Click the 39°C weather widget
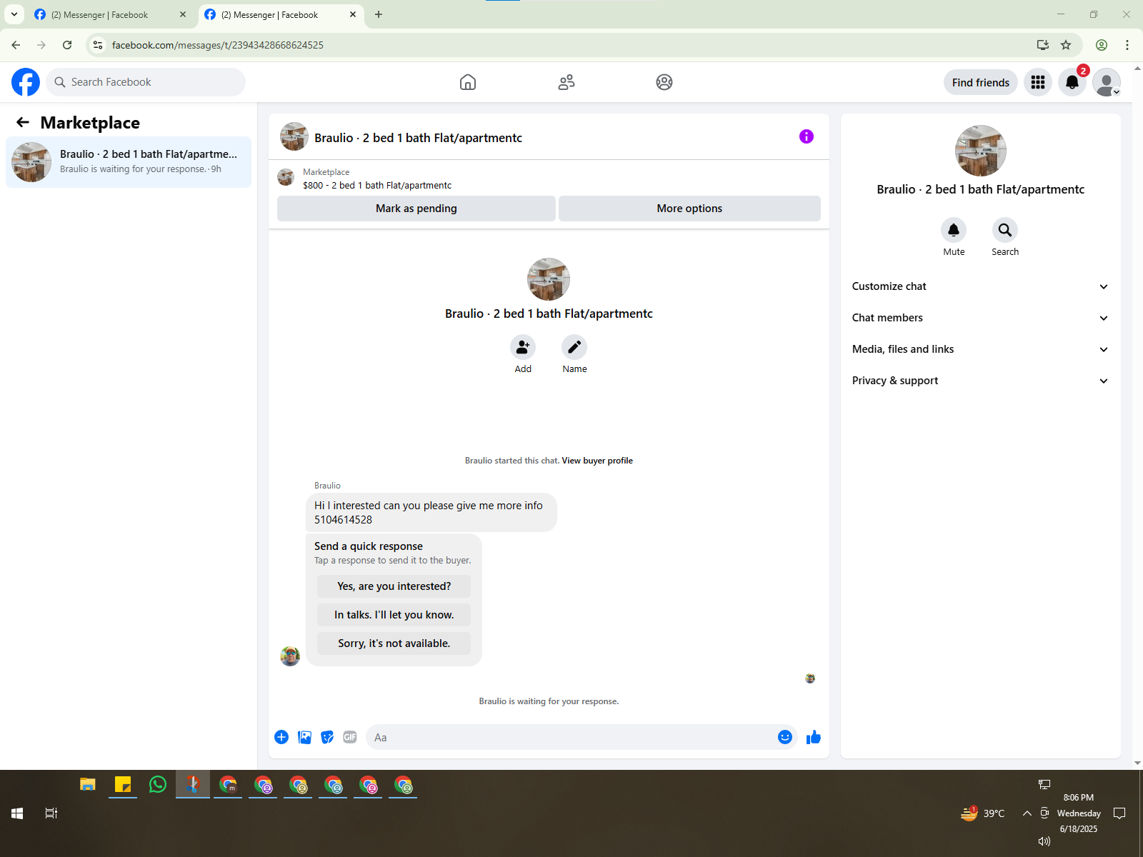Viewport: 1143px width, 857px height. coord(983,813)
